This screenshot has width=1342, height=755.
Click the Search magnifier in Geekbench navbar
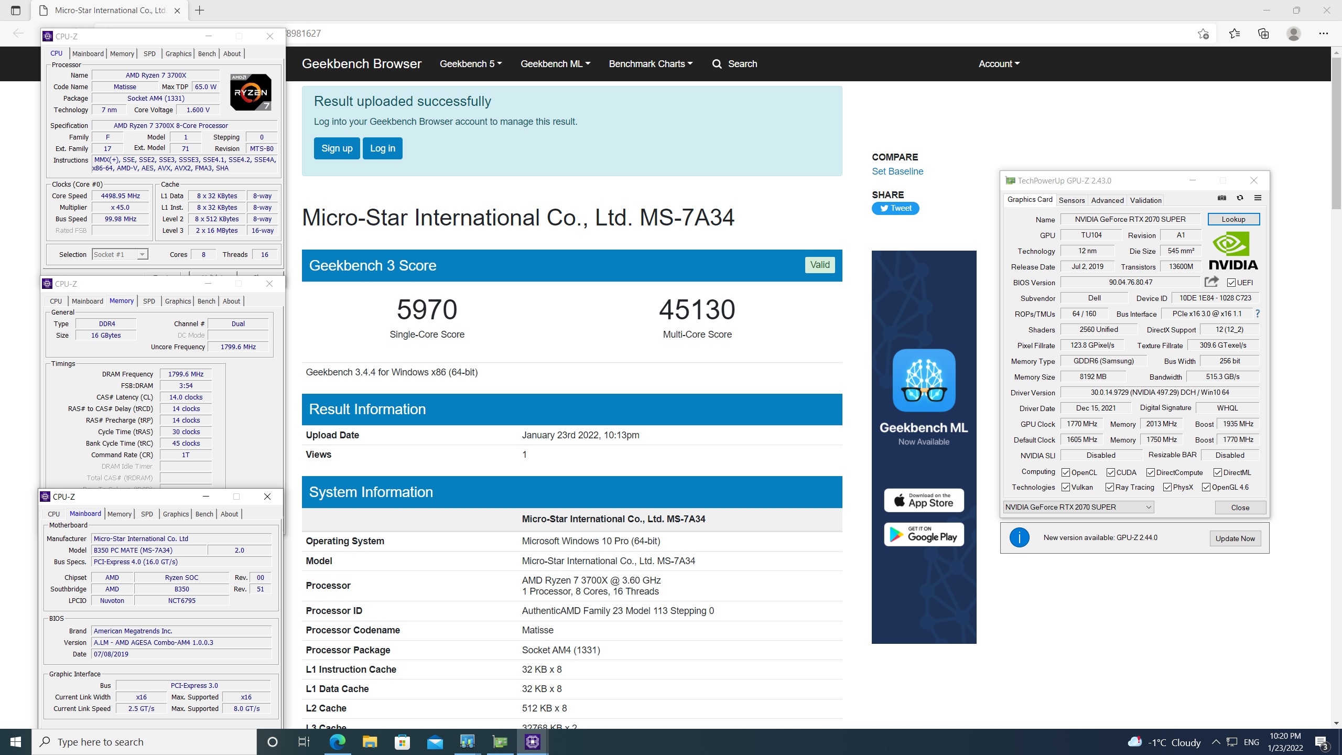(x=717, y=64)
